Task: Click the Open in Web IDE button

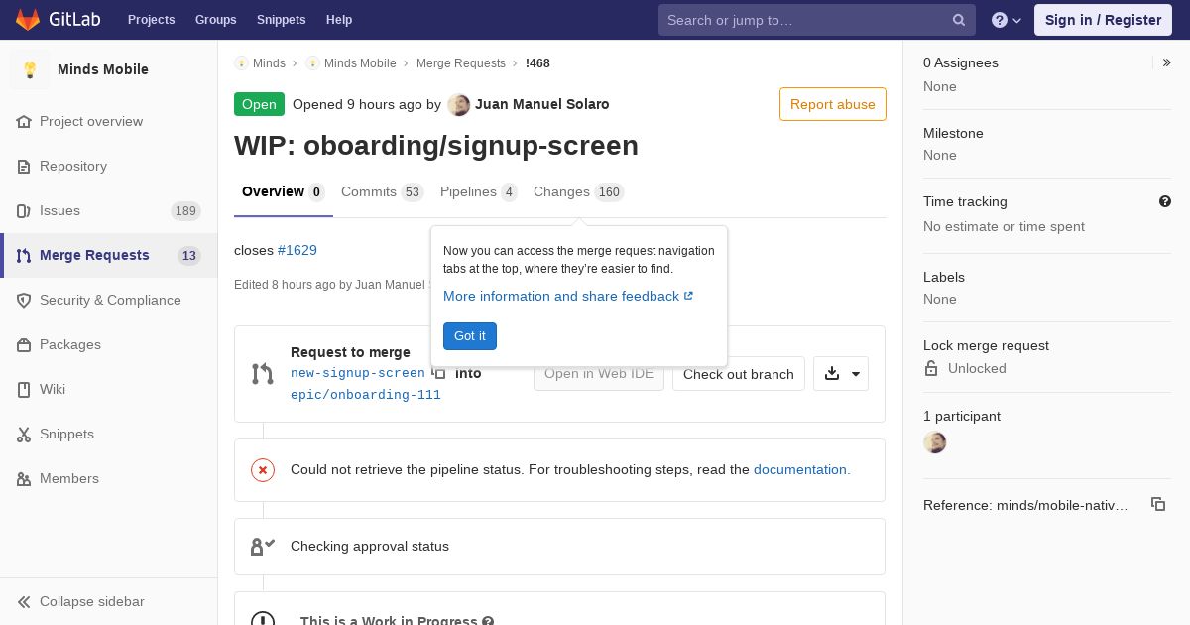Action: [599, 374]
